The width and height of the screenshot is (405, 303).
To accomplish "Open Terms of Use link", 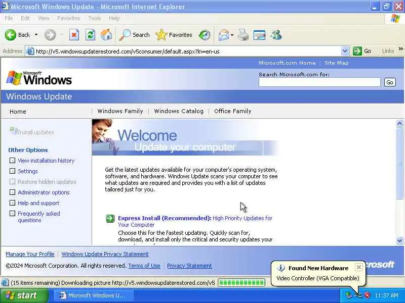I will click(x=144, y=266).
